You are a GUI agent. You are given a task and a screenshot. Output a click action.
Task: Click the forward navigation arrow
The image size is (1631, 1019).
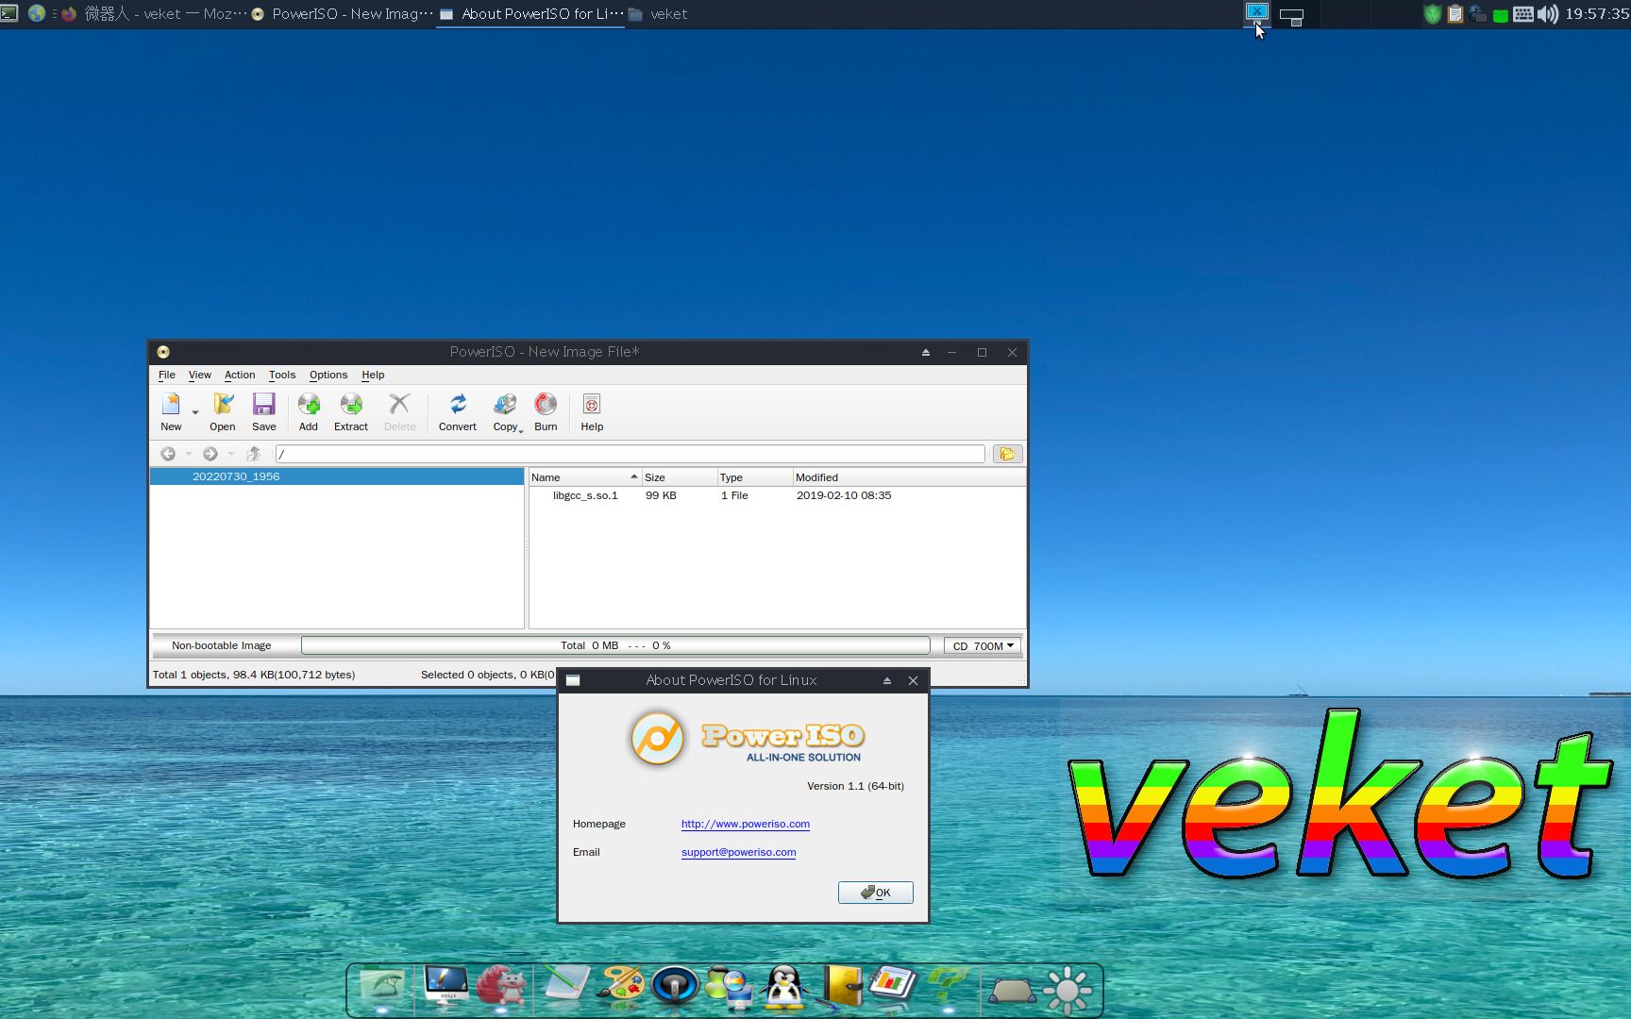click(x=210, y=454)
